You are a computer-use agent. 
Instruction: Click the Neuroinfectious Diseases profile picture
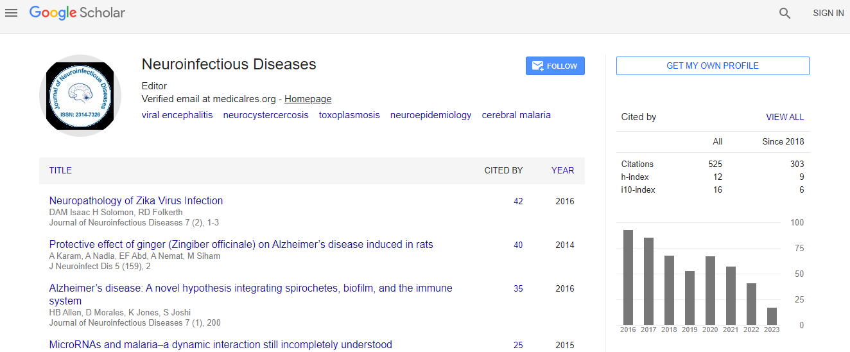pyautogui.click(x=80, y=95)
